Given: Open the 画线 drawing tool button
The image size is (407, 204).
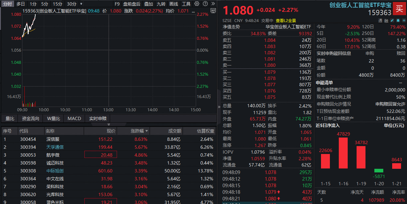Looking at the screenshot, I should click(174, 4).
